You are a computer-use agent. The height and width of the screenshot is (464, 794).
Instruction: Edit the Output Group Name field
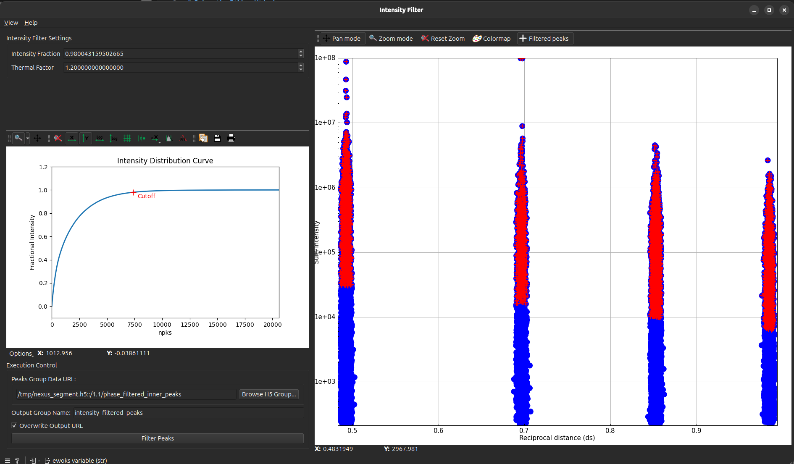188,413
